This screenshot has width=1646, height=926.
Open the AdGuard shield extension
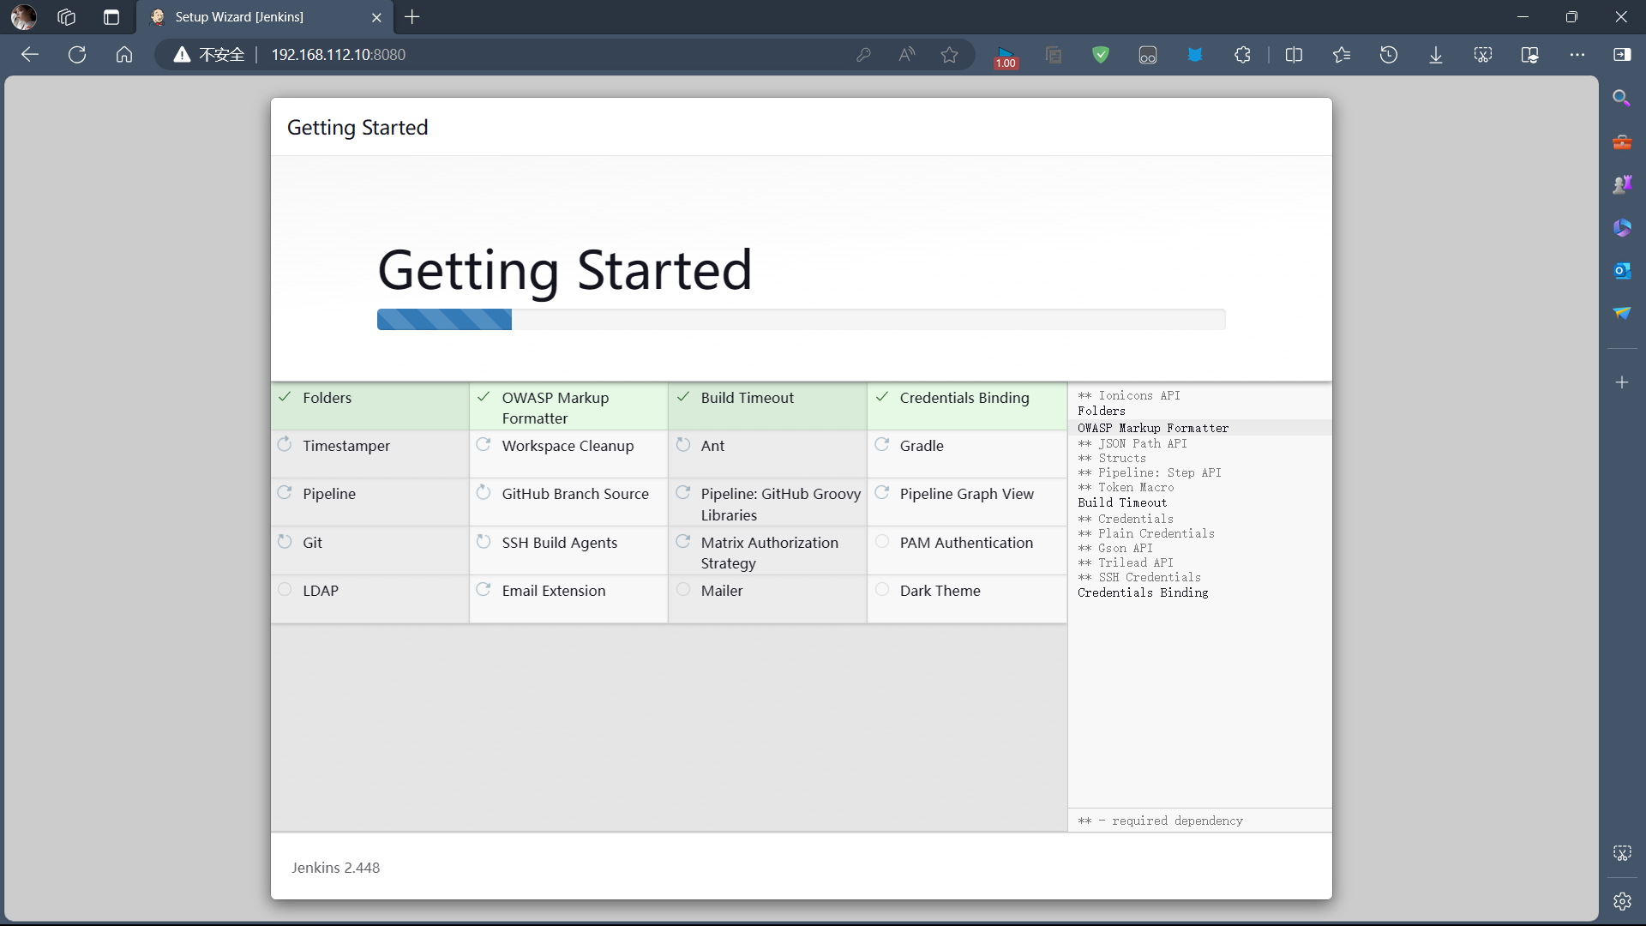point(1101,54)
